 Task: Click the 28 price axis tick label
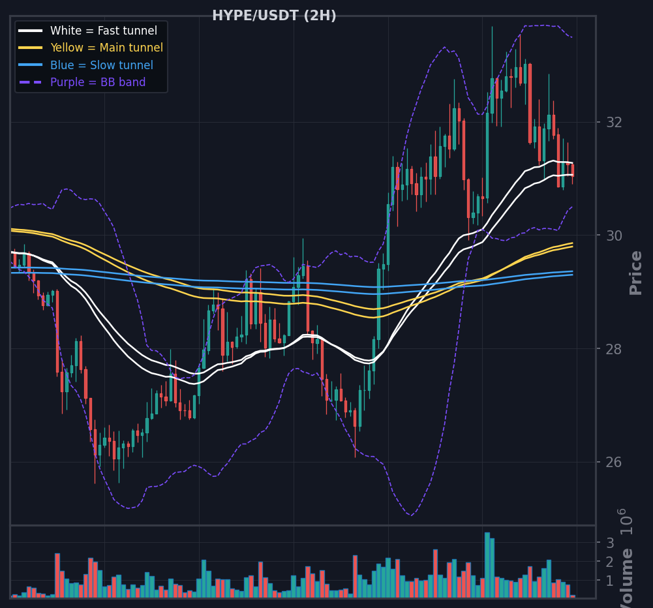click(614, 349)
